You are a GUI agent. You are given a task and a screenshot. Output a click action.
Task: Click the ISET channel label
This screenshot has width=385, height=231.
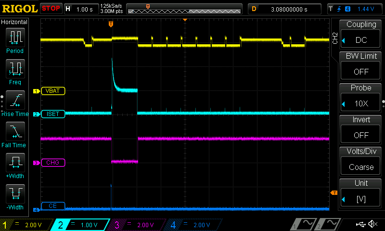tap(53, 114)
